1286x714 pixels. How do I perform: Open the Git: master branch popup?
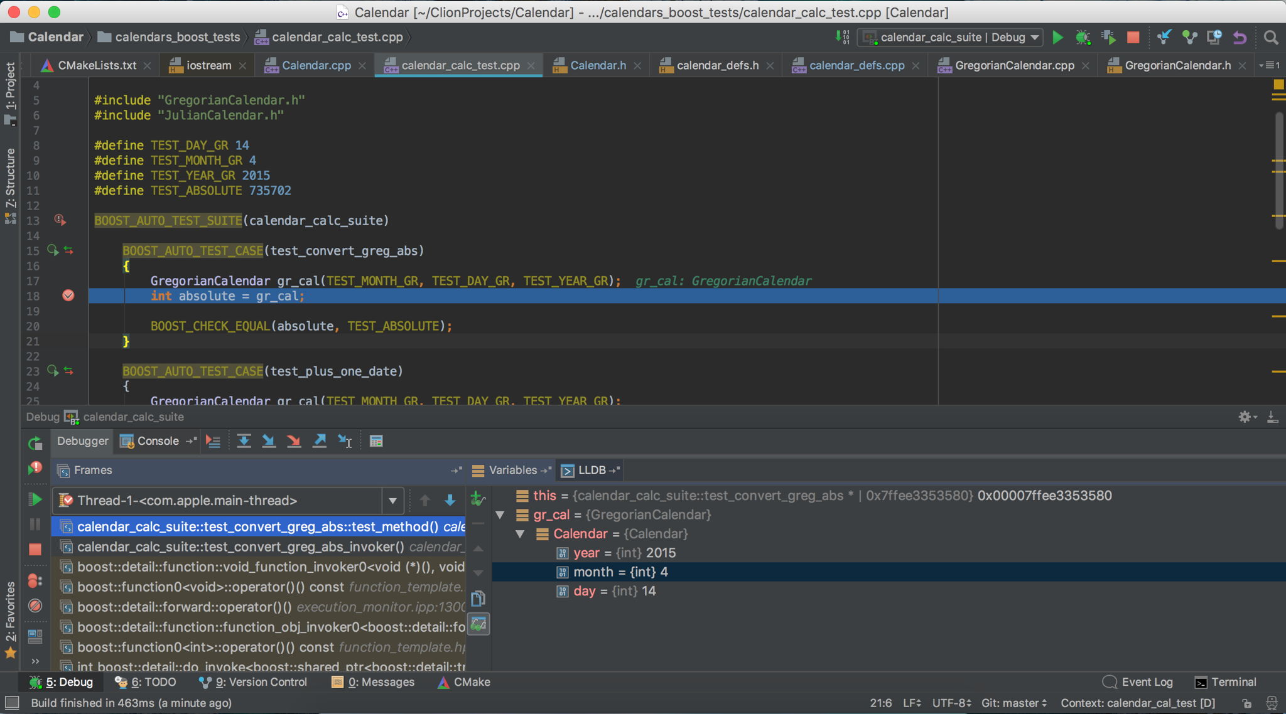[x=1014, y=703]
